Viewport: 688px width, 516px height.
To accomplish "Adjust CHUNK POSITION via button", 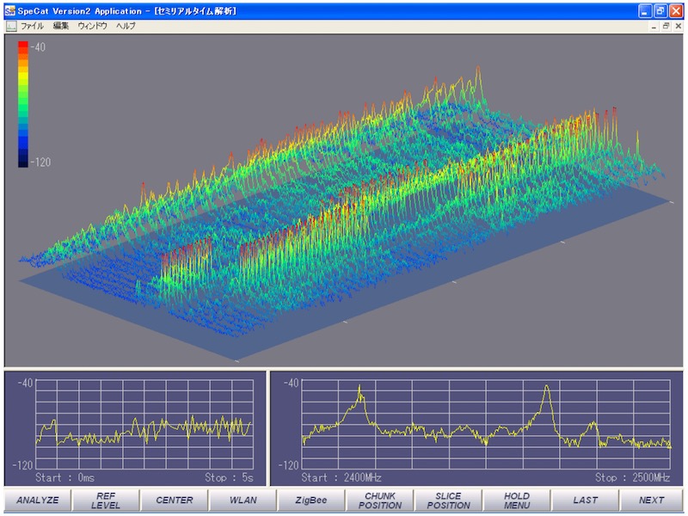I will tap(379, 501).
